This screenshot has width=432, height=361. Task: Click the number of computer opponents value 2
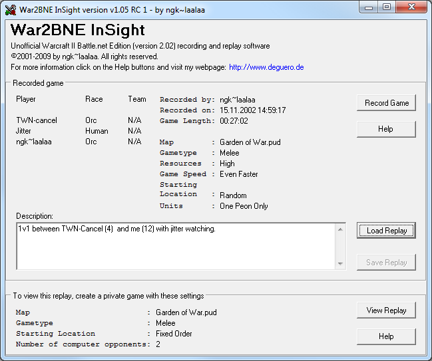pyautogui.click(x=158, y=344)
